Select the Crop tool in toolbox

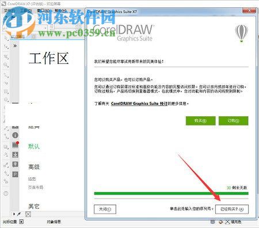coord(6,56)
